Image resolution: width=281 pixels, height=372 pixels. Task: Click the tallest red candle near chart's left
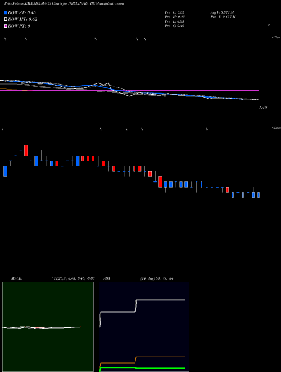tap(26, 150)
